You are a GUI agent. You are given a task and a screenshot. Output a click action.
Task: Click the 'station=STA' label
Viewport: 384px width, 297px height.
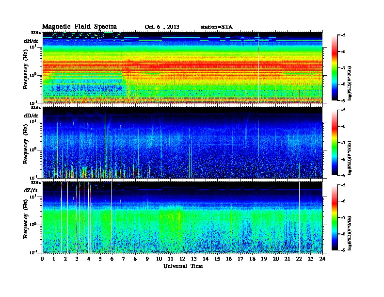pyautogui.click(x=217, y=27)
